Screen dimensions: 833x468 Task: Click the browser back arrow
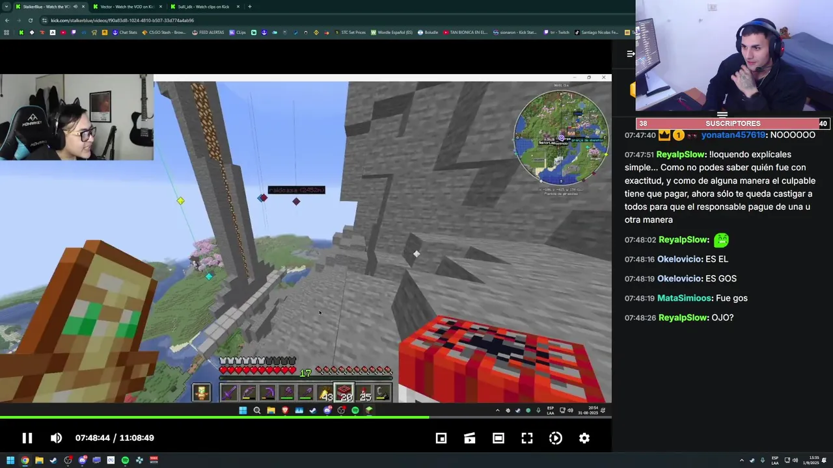point(7,20)
